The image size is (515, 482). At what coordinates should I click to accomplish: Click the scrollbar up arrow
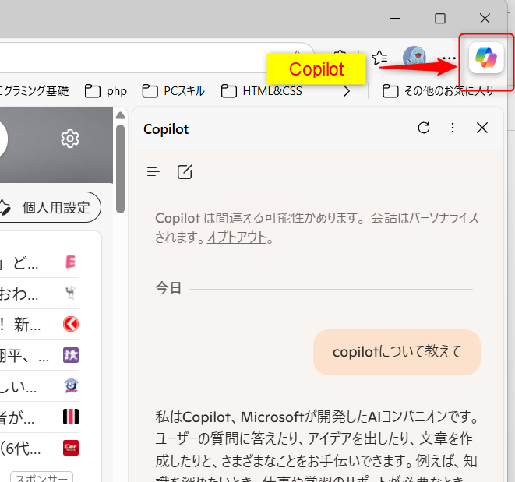121,115
